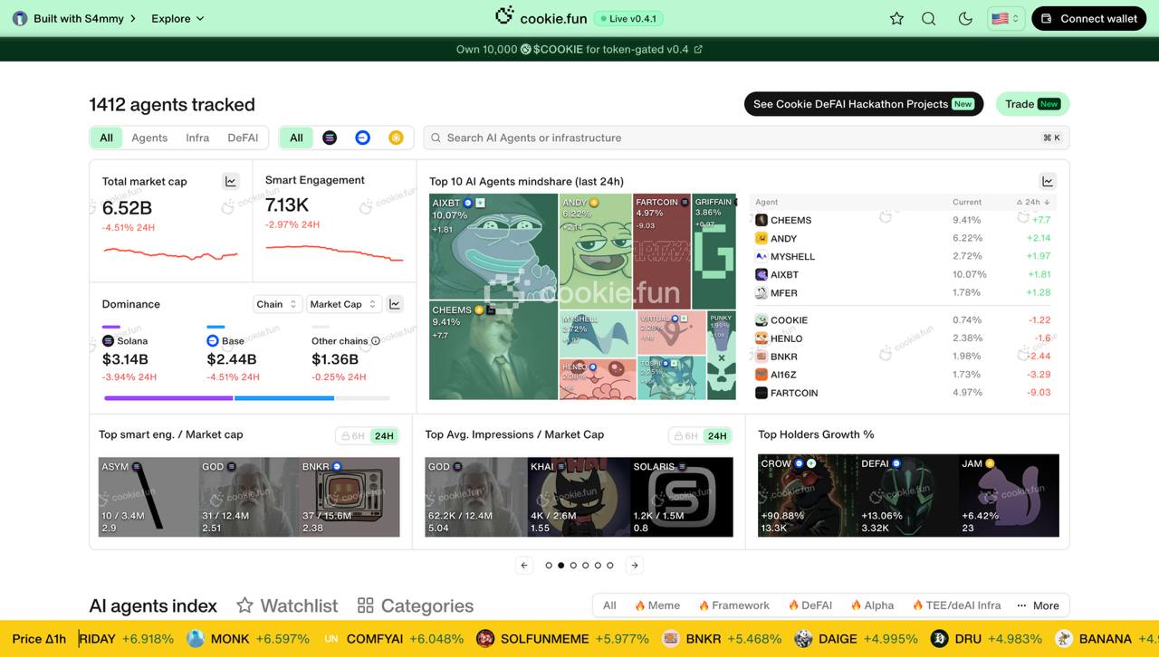This screenshot has height=657, width=1159.
Task: Click the CHEEMS icon in the agent table
Action: (x=761, y=220)
